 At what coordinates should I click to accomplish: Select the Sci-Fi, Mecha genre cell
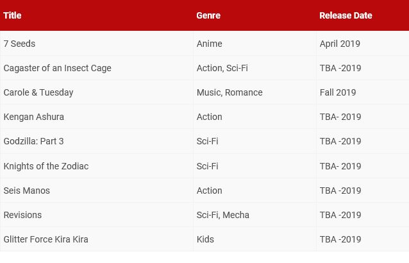222,215
